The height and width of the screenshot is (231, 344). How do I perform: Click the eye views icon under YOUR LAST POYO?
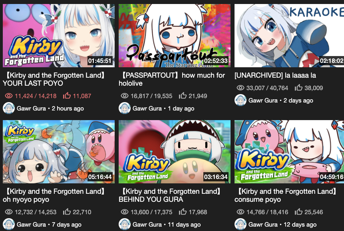[x=9, y=96]
